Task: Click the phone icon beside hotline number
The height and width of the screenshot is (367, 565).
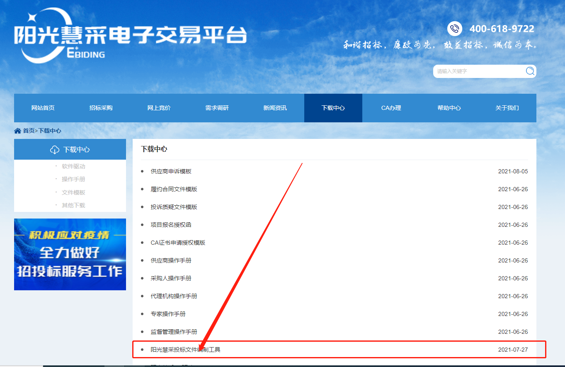Action: (x=455, y=29)
